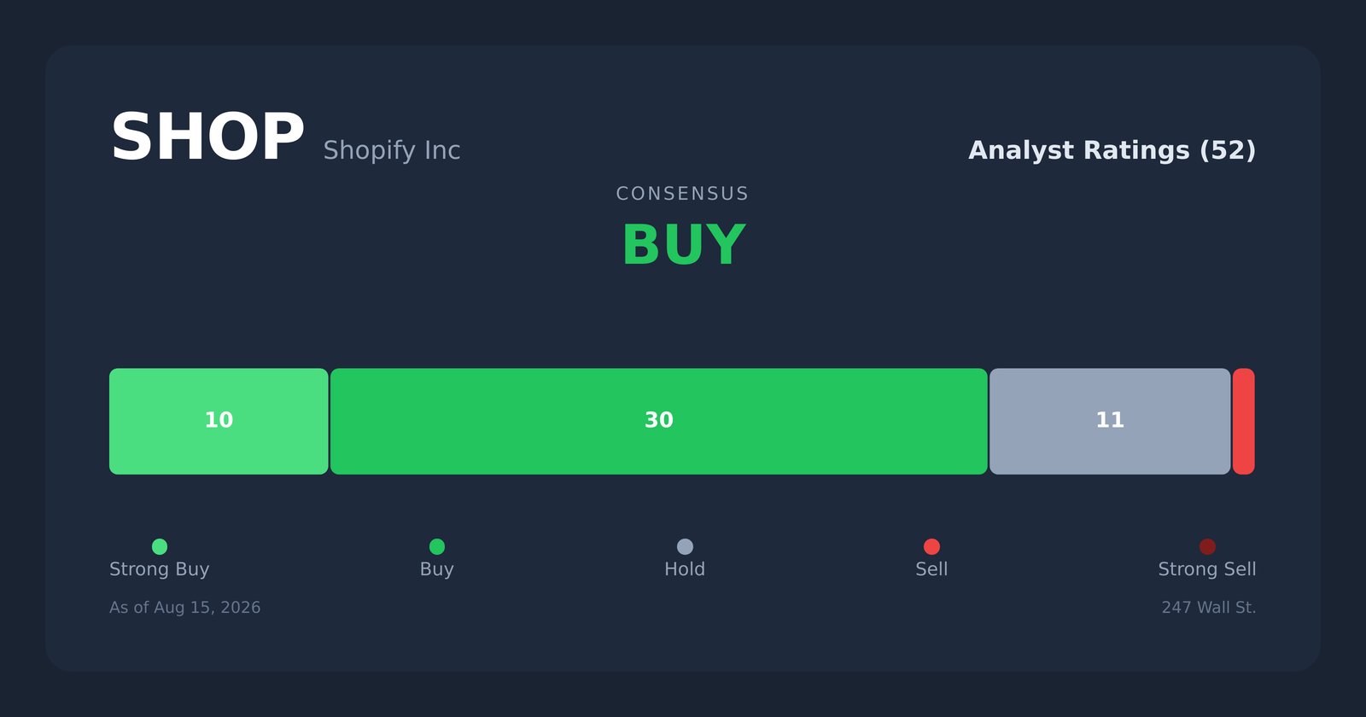
Task: Select the Hold bar segment showing 11
Action: click(x=1110, y=421)
